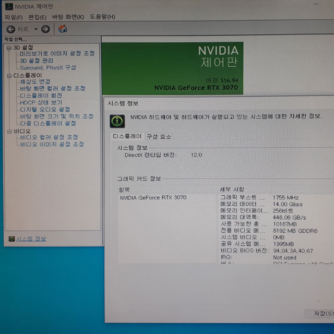Click the 비디오 tree heading
This screenshot has width=334, height=334.
22,131
